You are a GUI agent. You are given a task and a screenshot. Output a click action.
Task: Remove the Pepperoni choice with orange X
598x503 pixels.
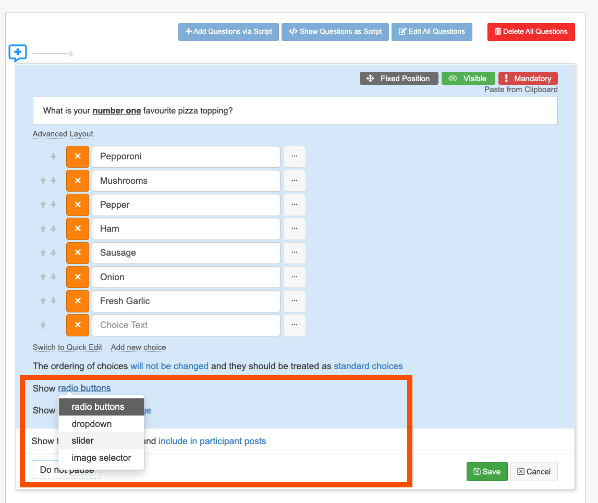78,157
